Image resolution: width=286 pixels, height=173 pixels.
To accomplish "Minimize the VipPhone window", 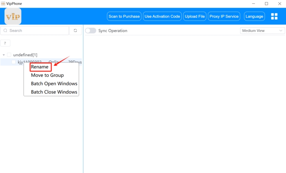I will pyautogui.click(x=254, y=4).
